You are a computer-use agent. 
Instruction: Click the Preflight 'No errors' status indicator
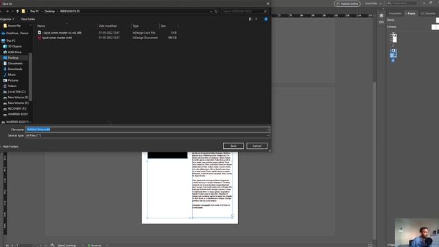click(95, 246)
